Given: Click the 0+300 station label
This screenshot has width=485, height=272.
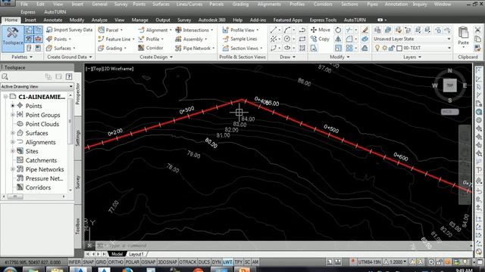Looking at the screenshot, I should tap(187, 110).
